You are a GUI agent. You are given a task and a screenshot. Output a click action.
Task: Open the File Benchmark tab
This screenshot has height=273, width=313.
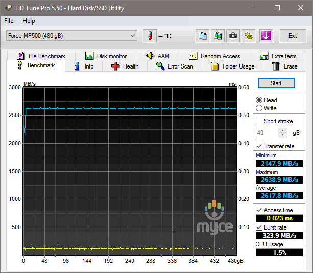41,56
